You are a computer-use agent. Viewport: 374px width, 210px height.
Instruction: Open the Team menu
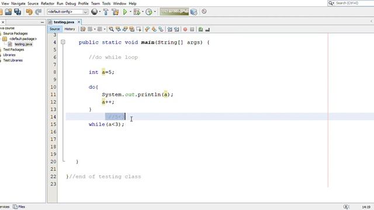[95, 3]
